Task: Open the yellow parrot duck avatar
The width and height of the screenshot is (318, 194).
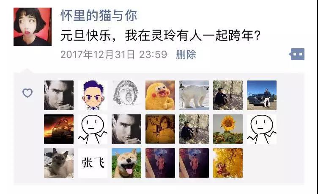Action: [160, 95]
